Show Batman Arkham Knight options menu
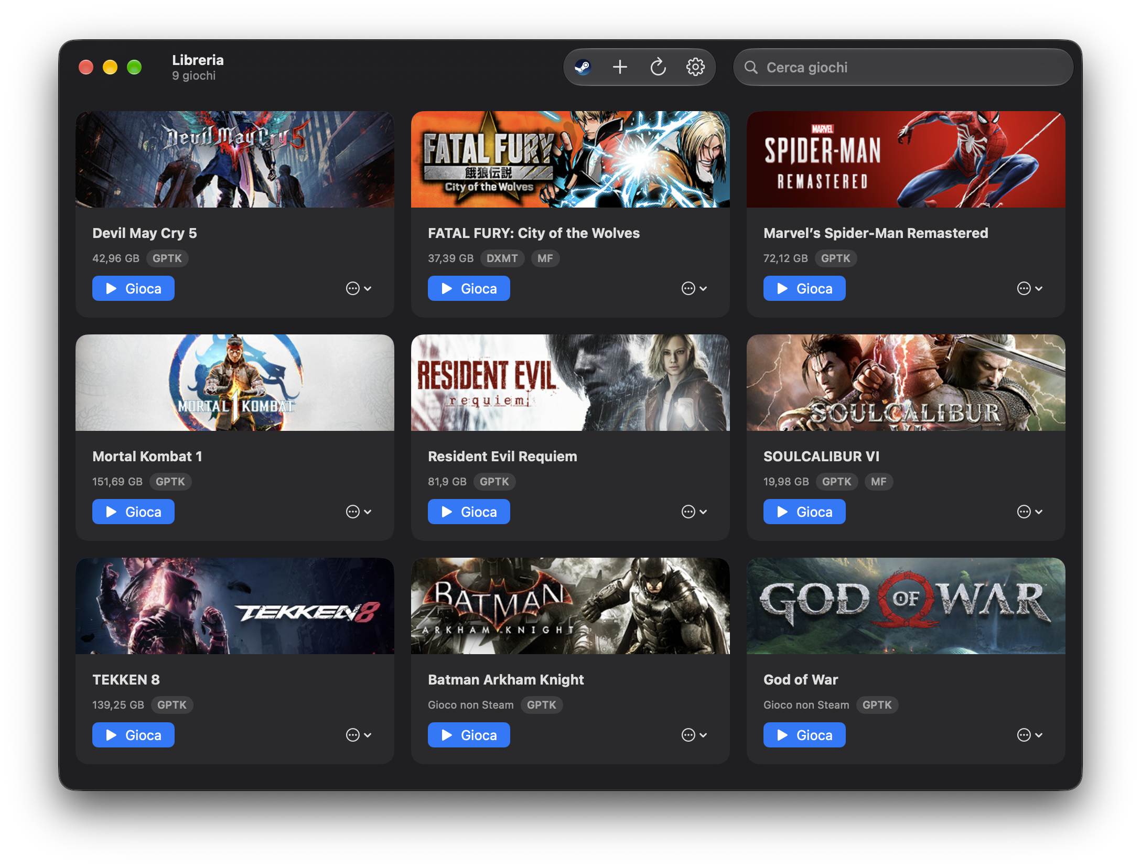This screenshot has height=868, width=1141. tap(694, 735)
